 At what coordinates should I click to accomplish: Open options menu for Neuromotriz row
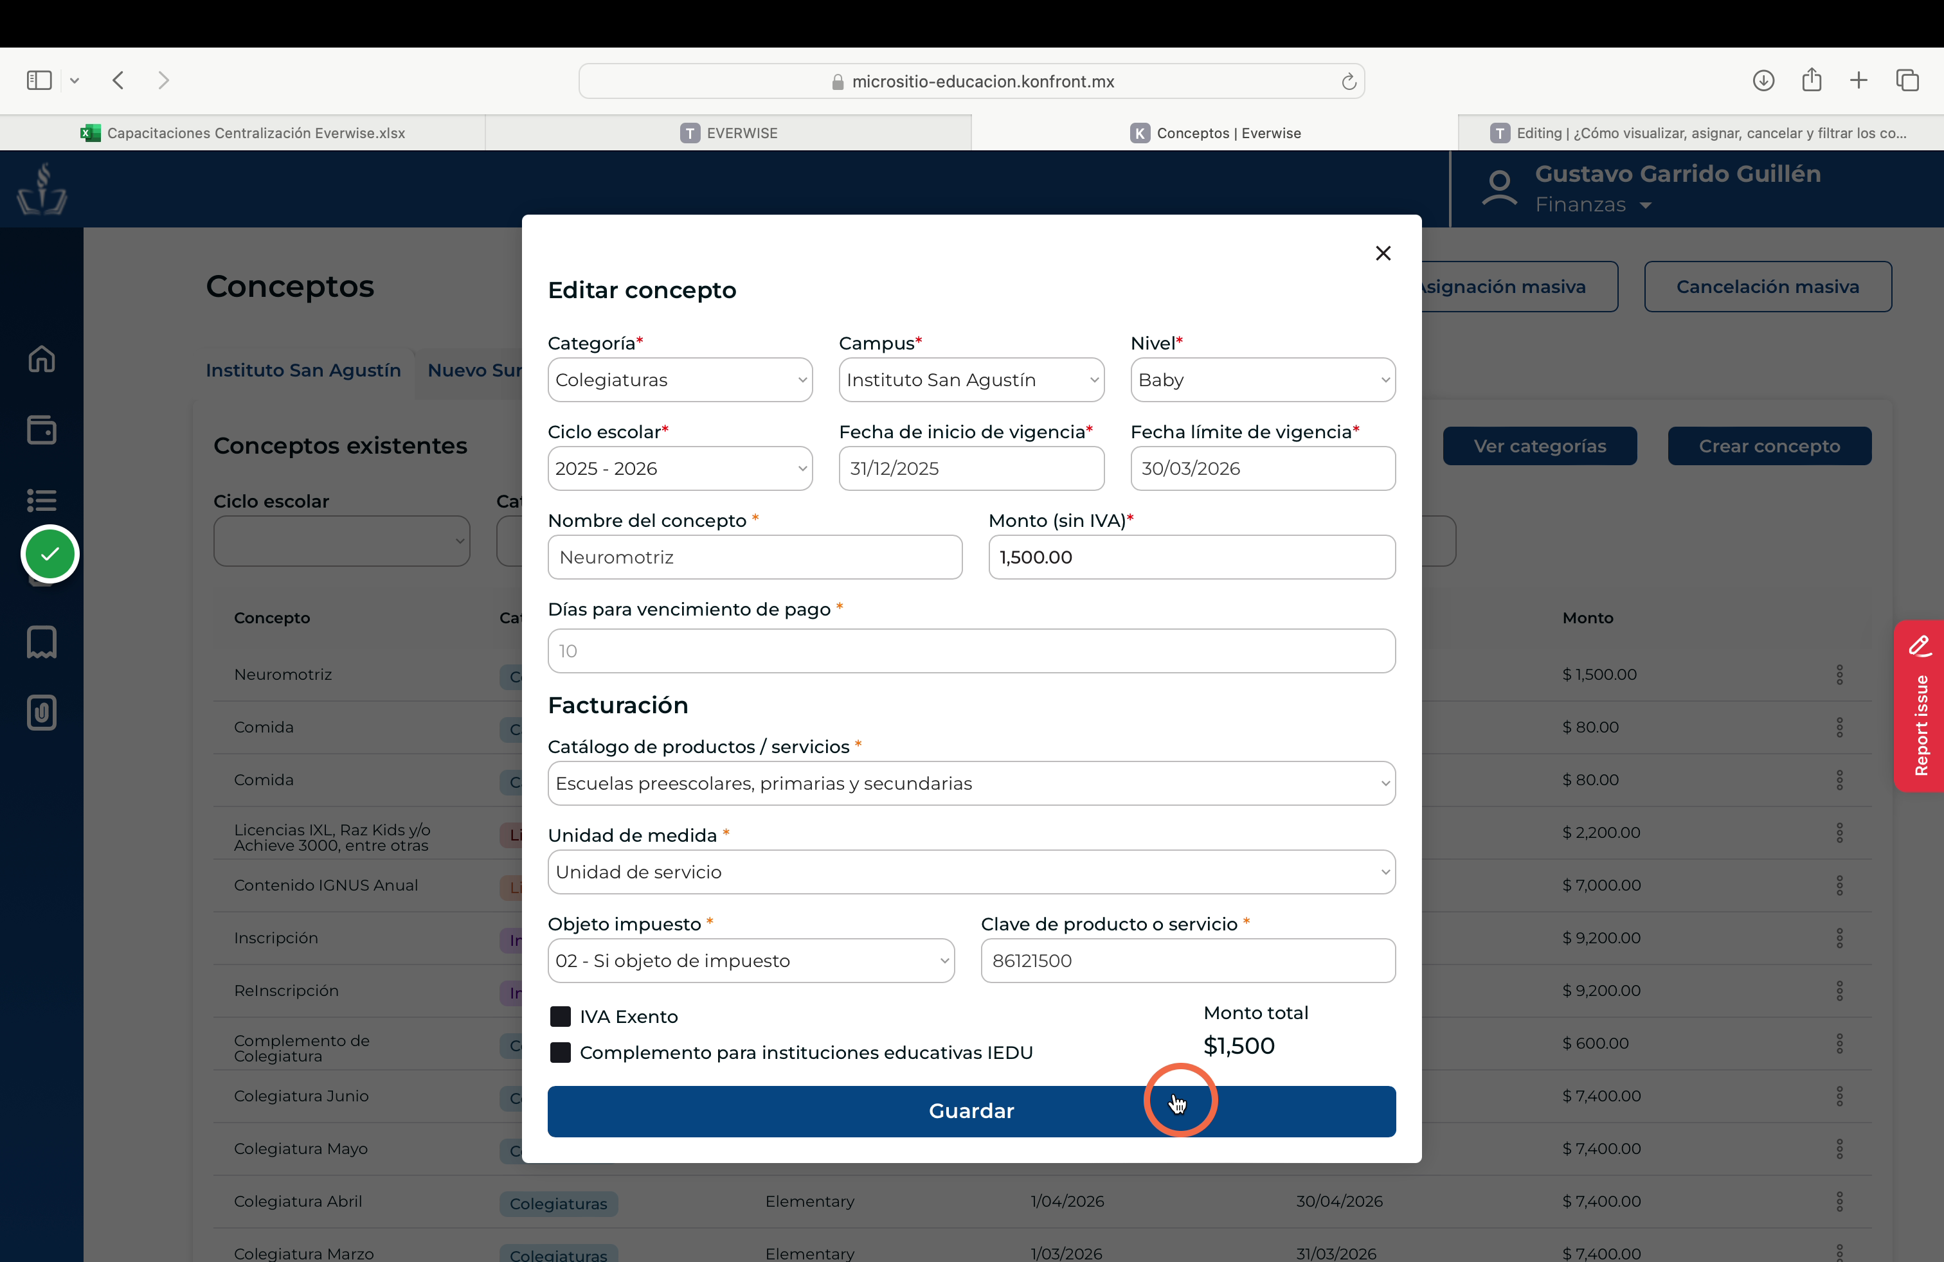point(1839,674)
